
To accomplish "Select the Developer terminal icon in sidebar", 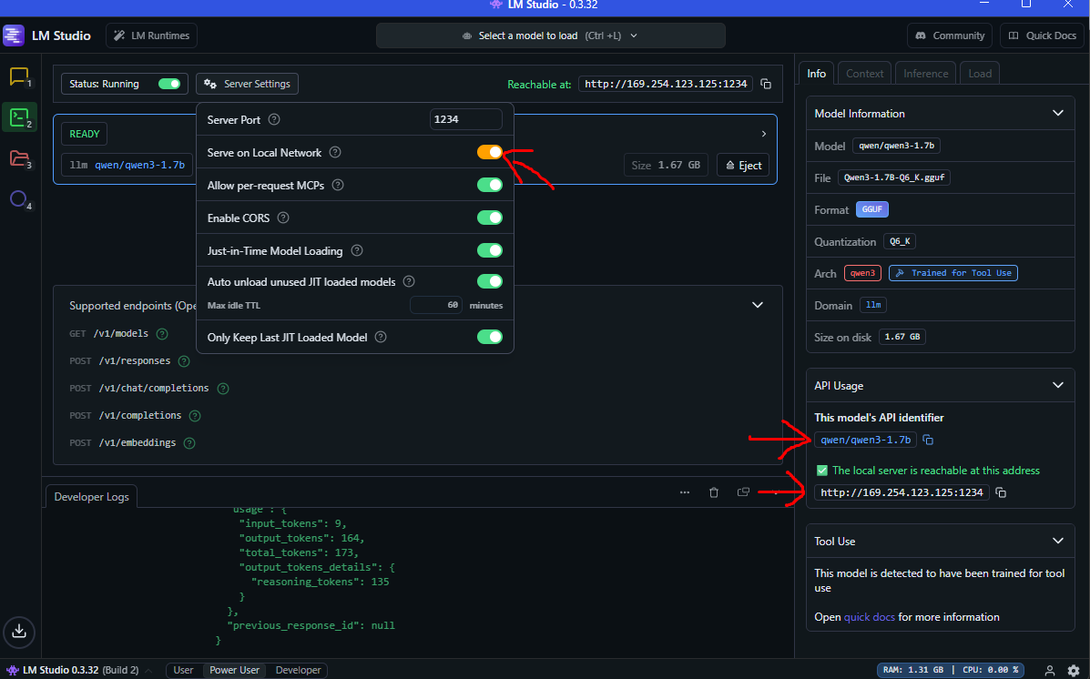I will (19, 117).
